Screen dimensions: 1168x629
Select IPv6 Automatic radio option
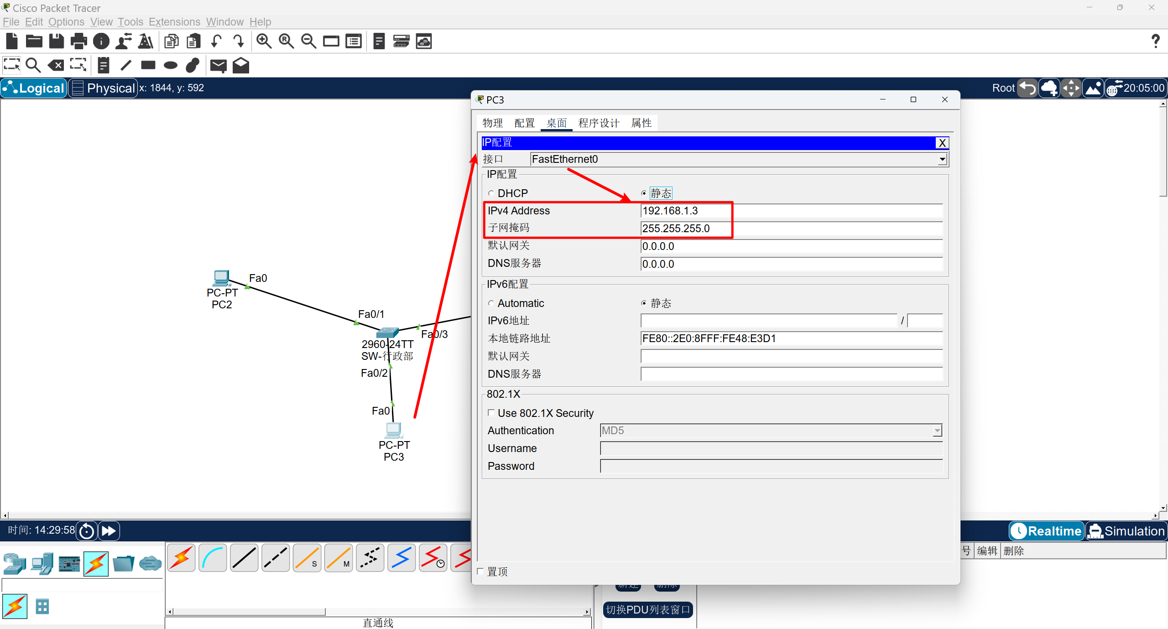(x=491, y=303)
